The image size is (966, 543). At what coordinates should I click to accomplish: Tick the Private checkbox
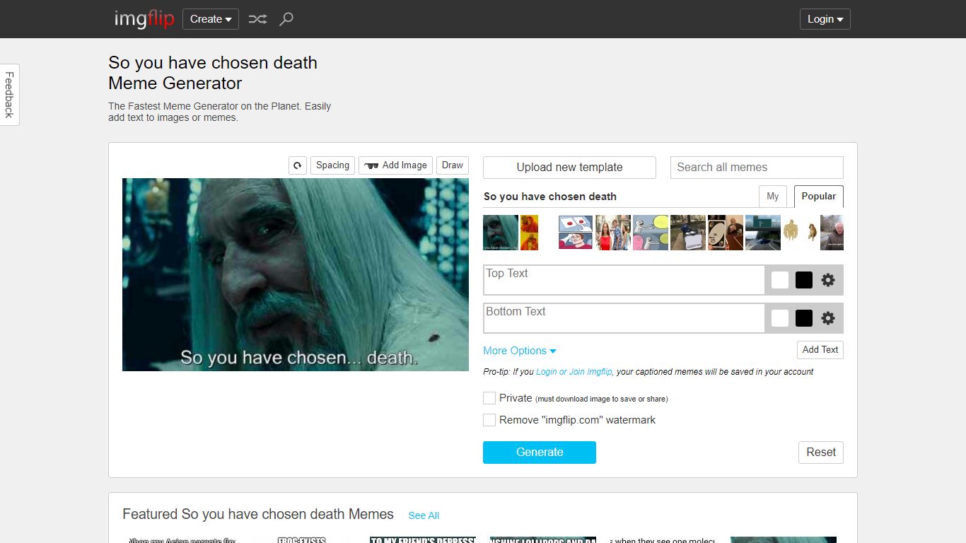489,398
